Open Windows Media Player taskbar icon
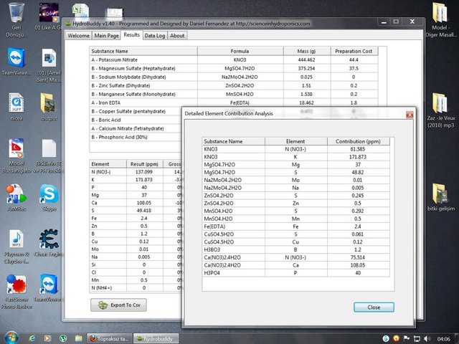The height and width of the screenshot is (344, 459). click(47, 338)
